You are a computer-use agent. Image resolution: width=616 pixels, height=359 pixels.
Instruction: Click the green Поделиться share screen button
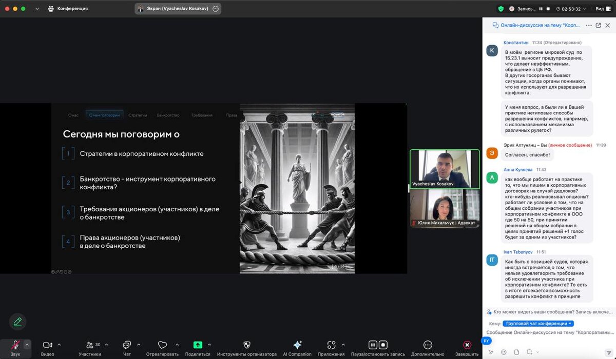[198, 347]
